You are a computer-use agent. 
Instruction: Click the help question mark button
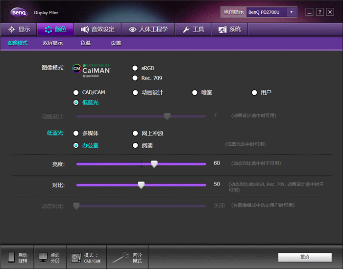pos(319,12)
